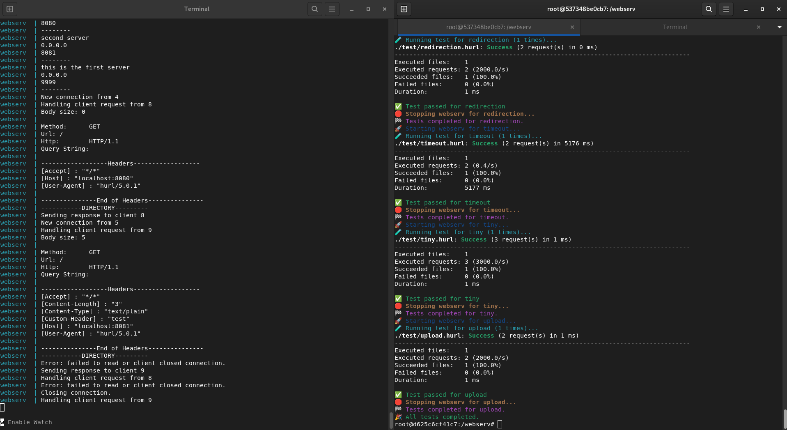The width and height of the screenshot is (787, 430).
Task: Click the rocket before 'Starting webserv for tiny'
Action: (x=398, y=225)
